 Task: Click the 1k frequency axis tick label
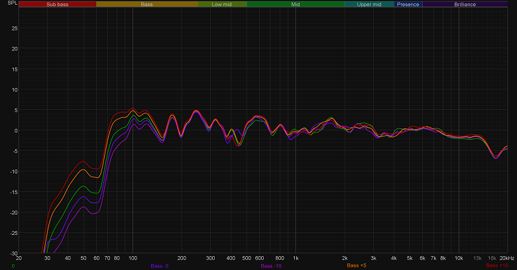pyautogui.click(x=296, y=258)
